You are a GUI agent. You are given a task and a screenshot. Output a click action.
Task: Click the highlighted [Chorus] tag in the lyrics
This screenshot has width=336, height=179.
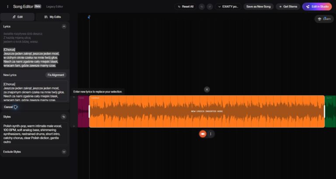point(10,50)
